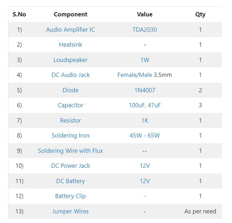Image resolution: width=232 pixels, height=223 pixels.
Task: Click the 1K resistor value link
Action: click(x=145, y=120)
